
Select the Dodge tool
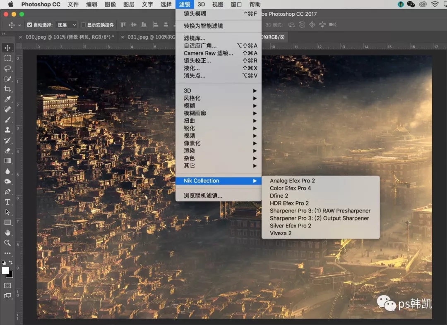coord(8,181)
